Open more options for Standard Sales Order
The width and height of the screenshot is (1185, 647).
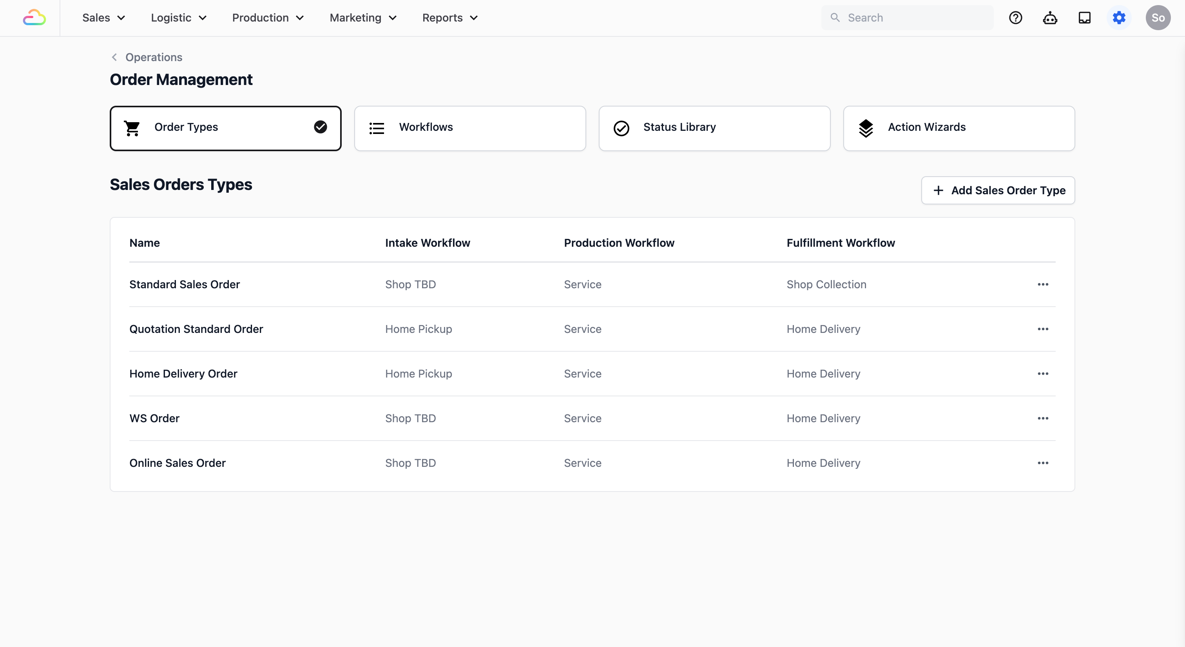(x=1042, y=284)
